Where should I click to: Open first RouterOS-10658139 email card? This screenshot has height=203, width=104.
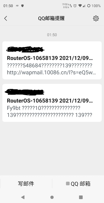point(52,60)
